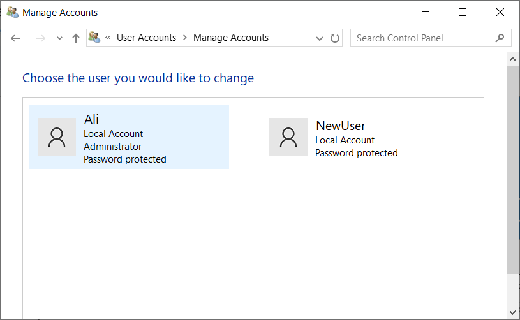Viewport: 520px width, 320px height.
Task: Choose the NewUser local account
Action: 356,137
